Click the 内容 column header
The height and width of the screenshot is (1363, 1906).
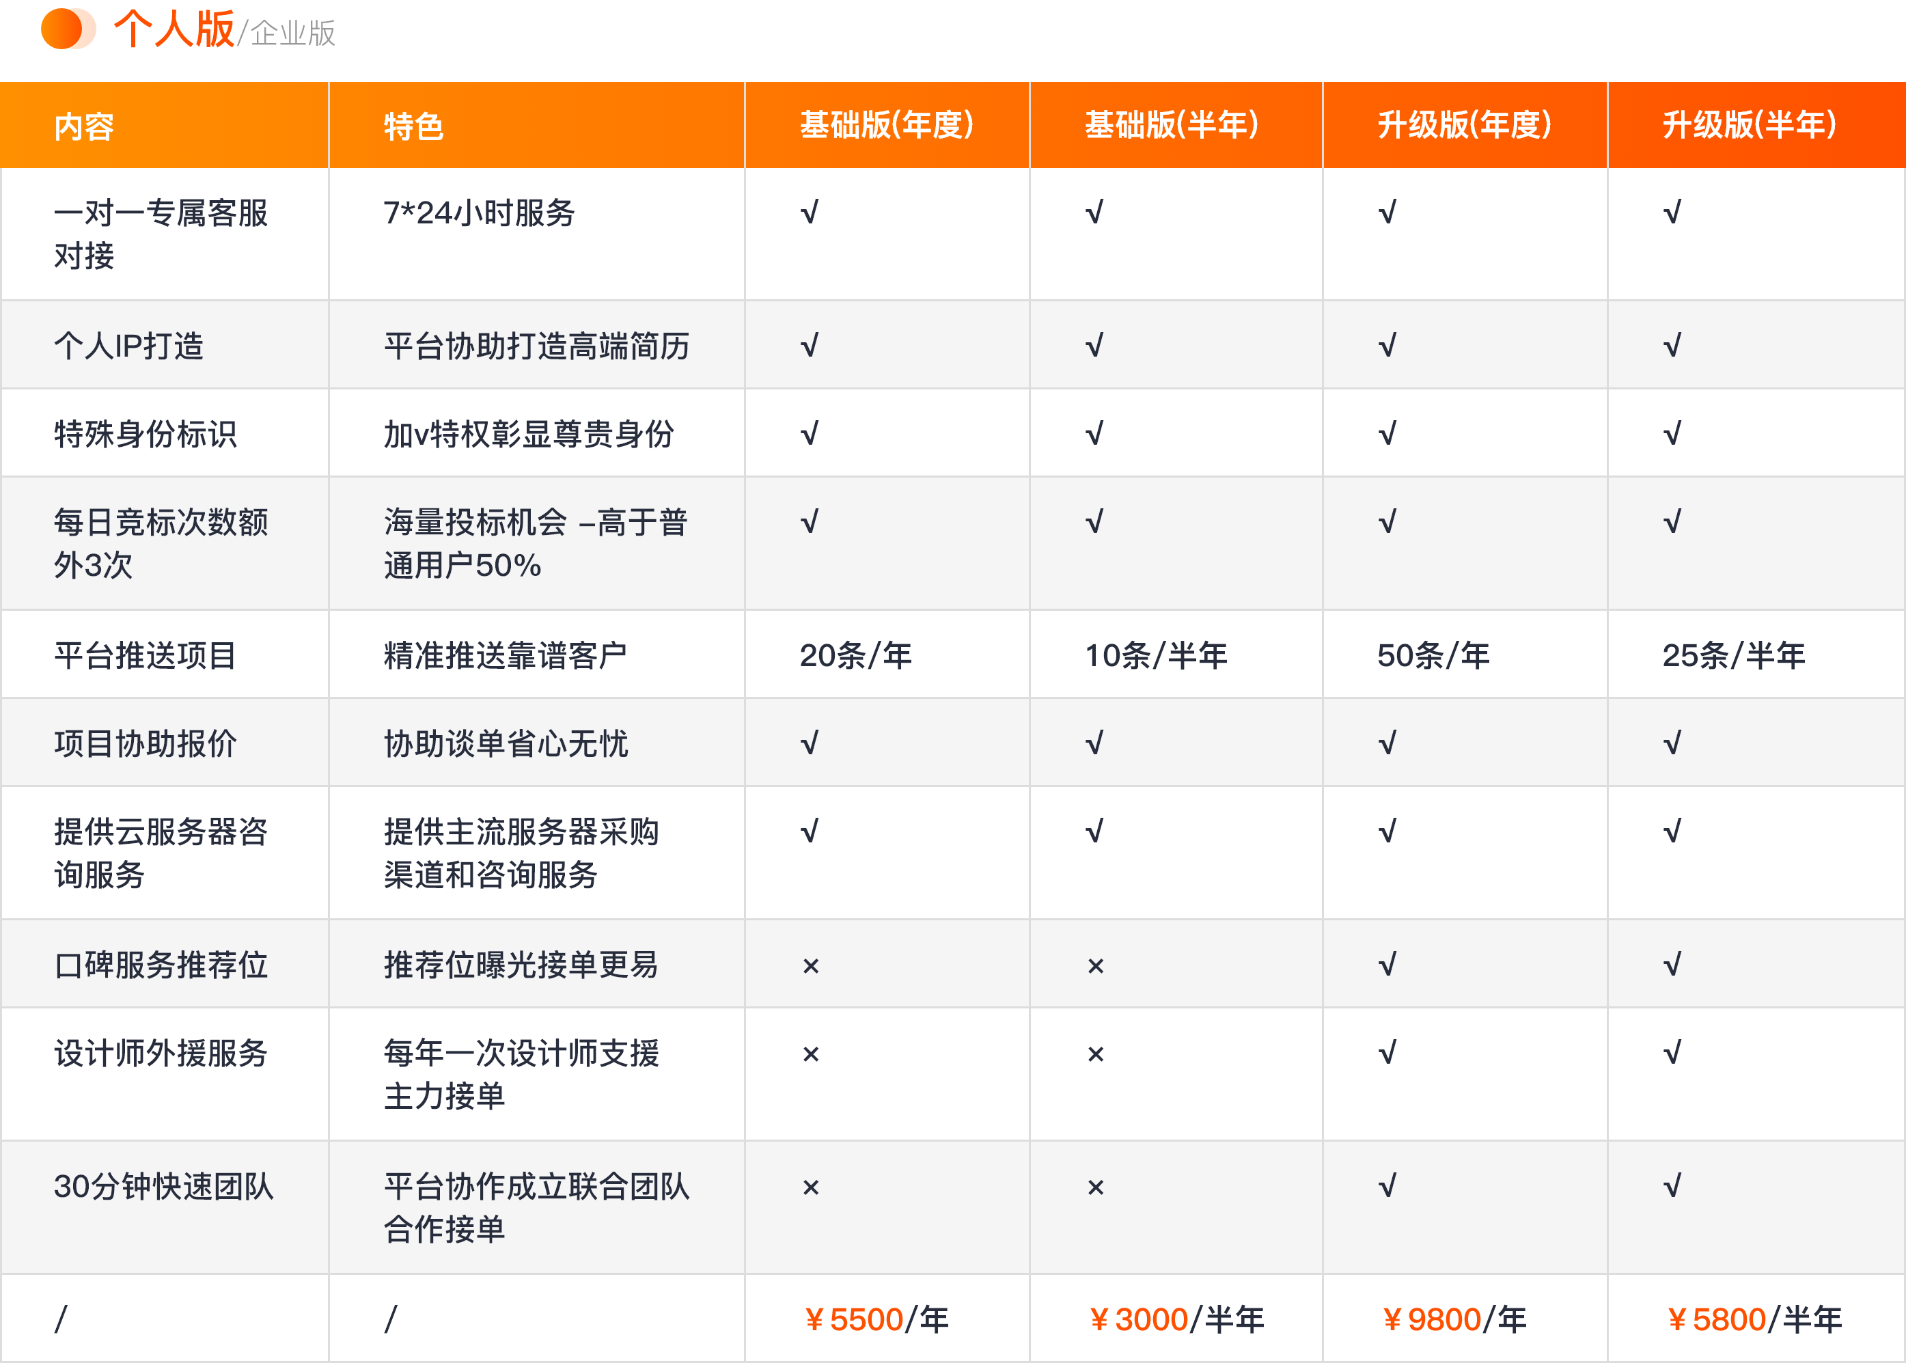click(x=84, y=126)
